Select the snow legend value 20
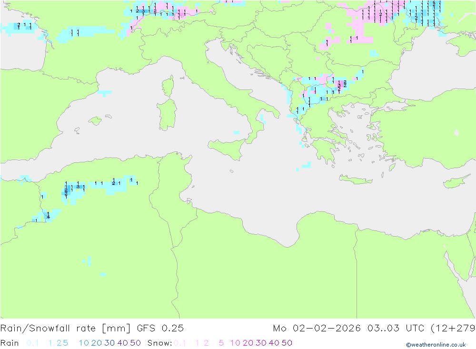This screenshot has width=476, height=349. point(248,343)
